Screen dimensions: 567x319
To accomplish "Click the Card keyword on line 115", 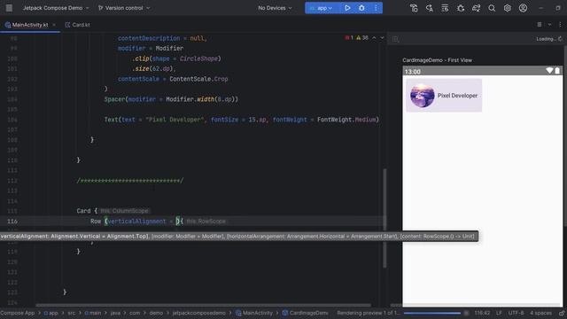I will pos(83,211).
